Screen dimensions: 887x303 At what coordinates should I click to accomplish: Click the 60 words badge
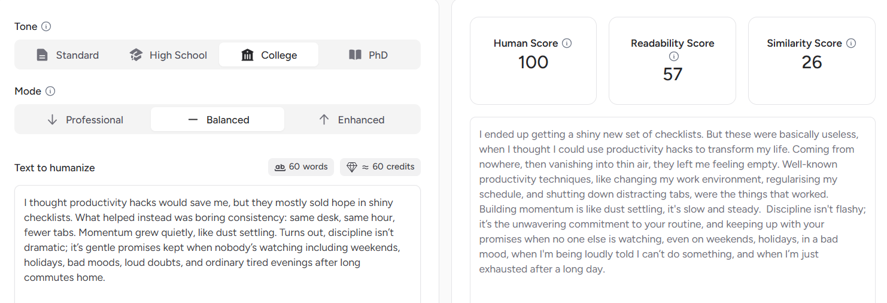(301, 167)
